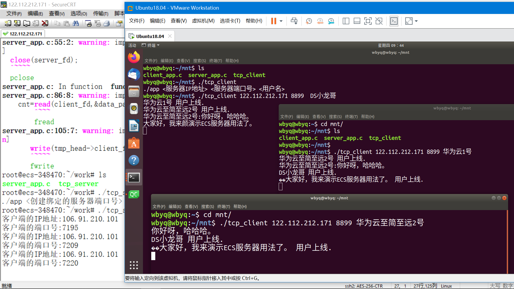Open the 终端 app menu dropdown
The image size is (514, 289).
151,45
